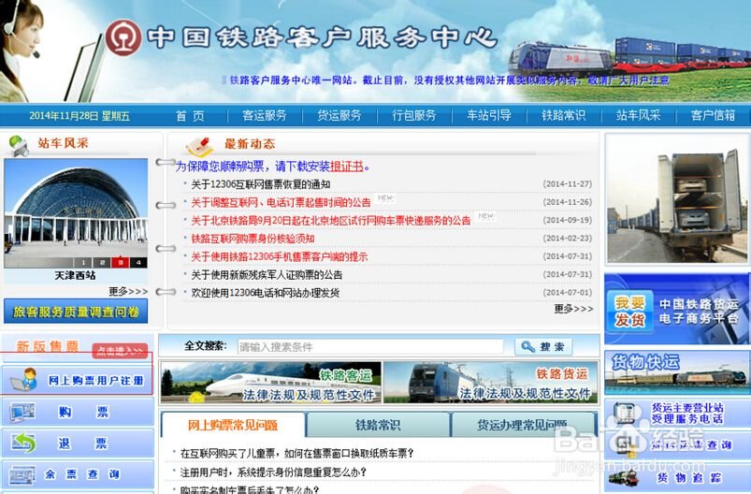Click the 站车风采 panel header icon
Viewport: 751px width, 494px height.
tap(19, 146)
